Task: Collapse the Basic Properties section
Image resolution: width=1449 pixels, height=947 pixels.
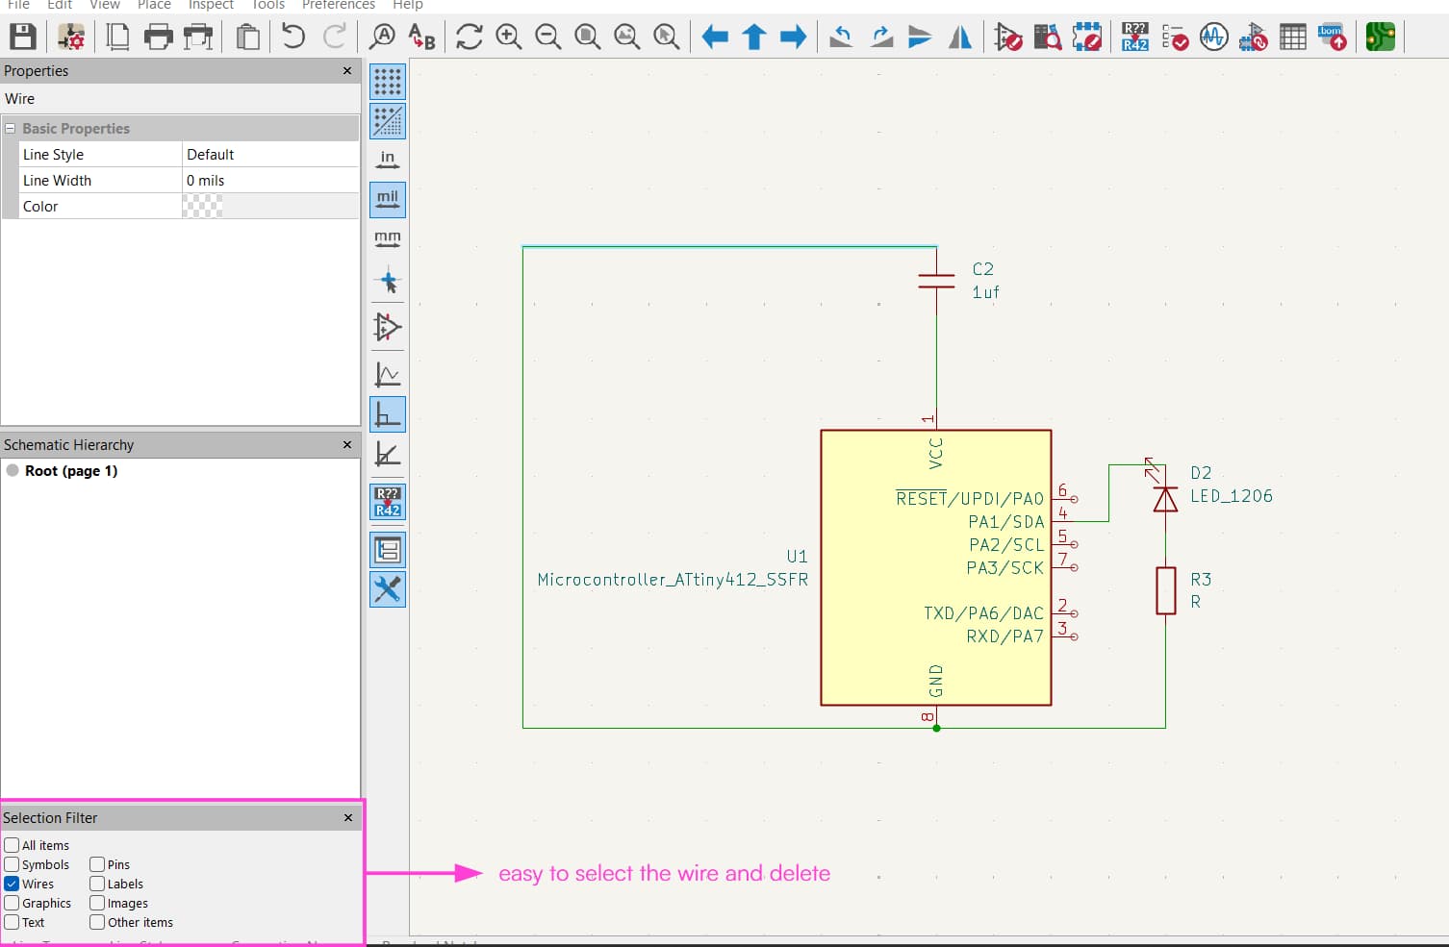Action: pos(11,129)
